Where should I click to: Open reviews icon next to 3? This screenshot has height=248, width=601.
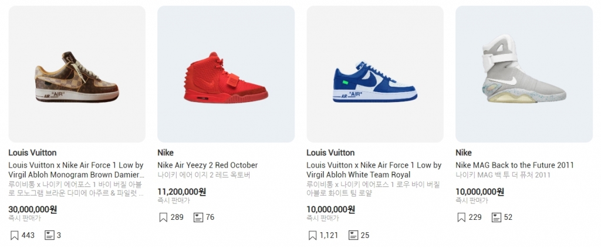(49, 235)
